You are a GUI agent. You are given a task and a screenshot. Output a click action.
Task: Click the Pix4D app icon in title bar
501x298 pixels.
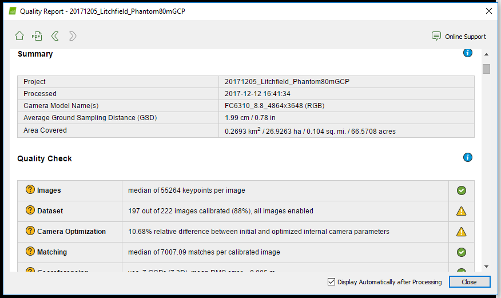pyautogui.click(x=13, y=11)
